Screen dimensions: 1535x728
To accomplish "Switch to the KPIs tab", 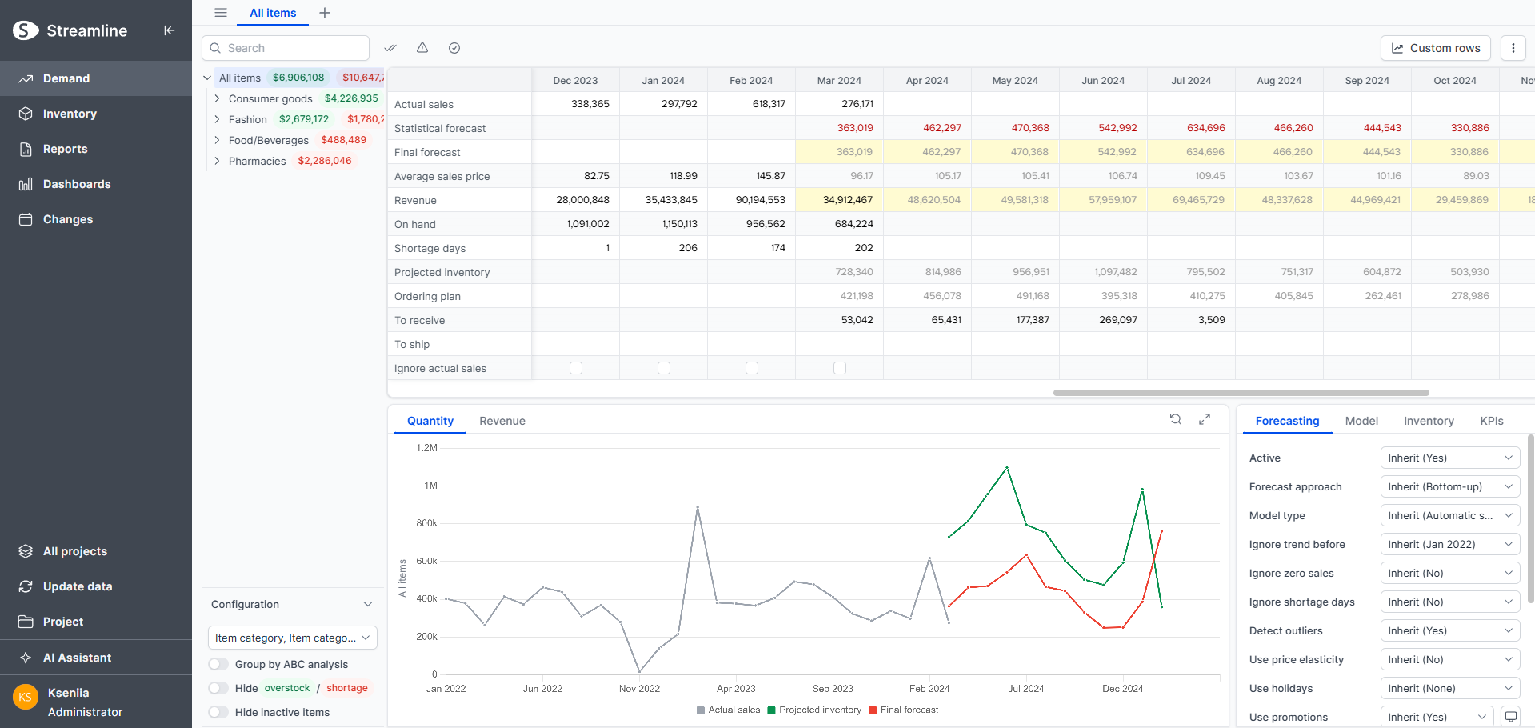I will 1491,421.
